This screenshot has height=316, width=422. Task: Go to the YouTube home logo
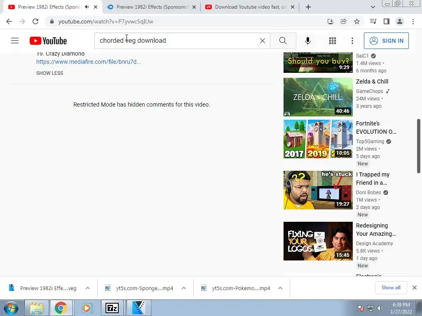click(x=48, y=41)
